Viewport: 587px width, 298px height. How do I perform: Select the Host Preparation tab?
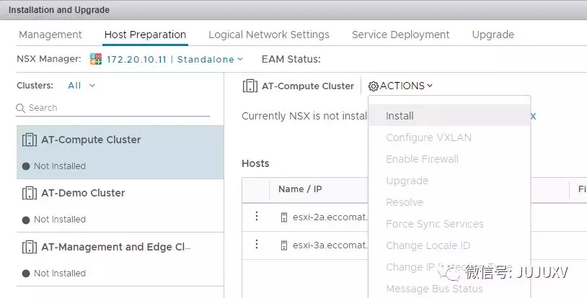point(145,35)
